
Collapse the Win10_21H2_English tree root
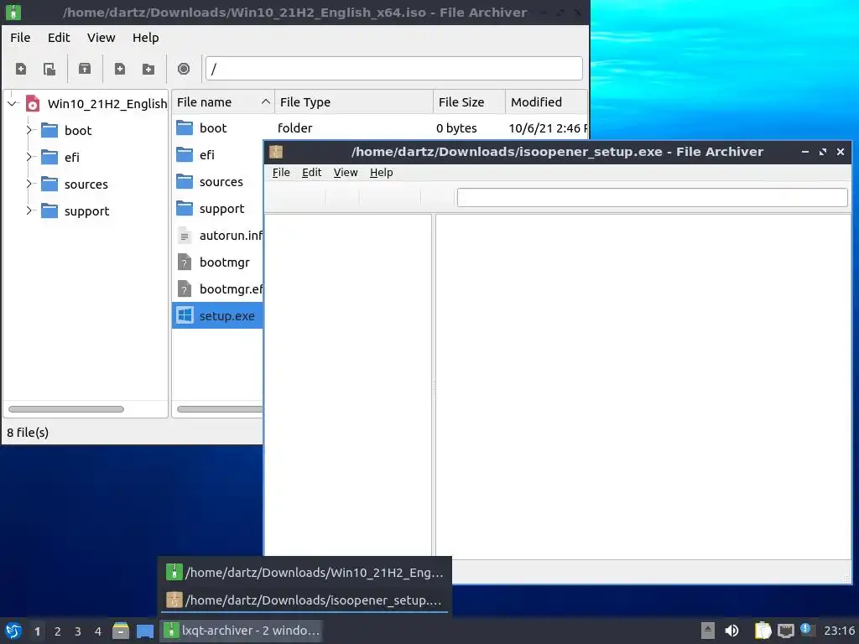(x=13, y=103)
